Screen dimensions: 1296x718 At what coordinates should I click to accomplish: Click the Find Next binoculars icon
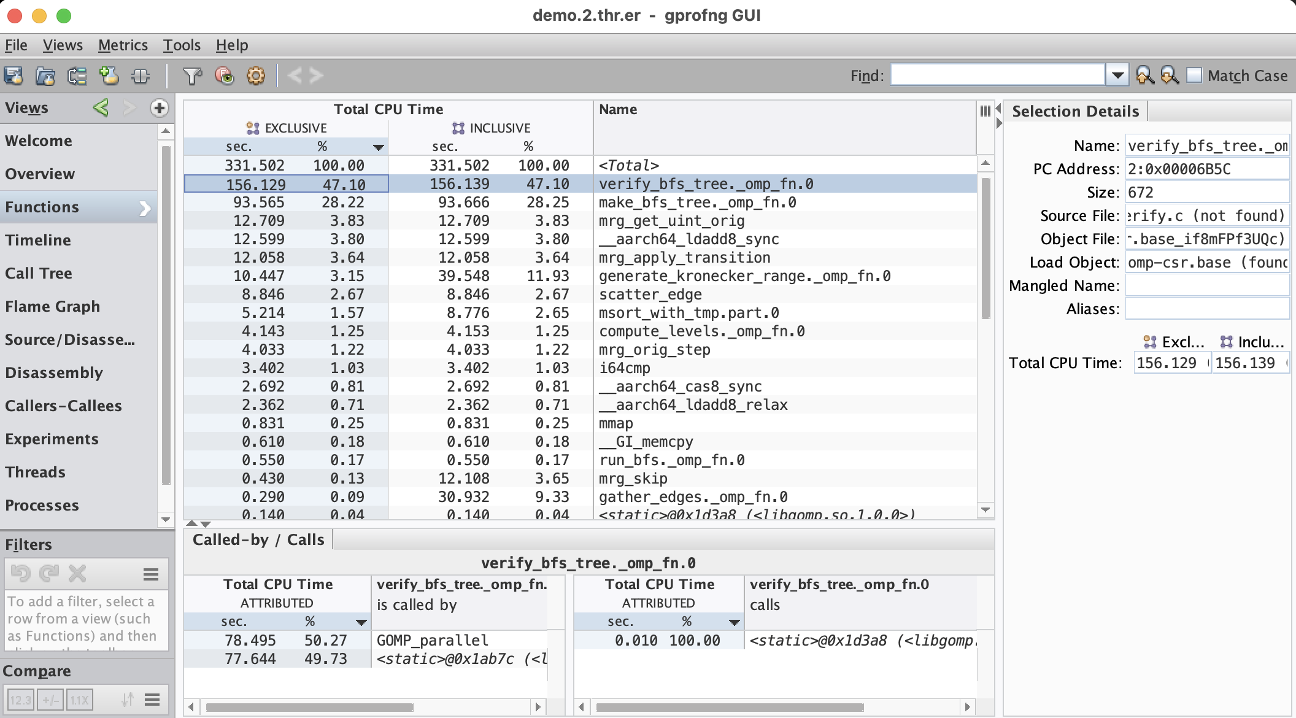coord(1170,75)
